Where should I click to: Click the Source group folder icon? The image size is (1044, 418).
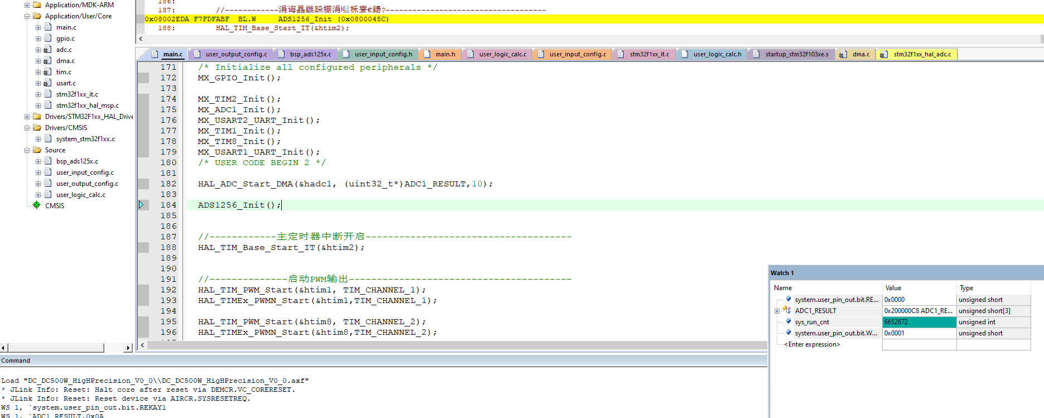coord(37,150)
